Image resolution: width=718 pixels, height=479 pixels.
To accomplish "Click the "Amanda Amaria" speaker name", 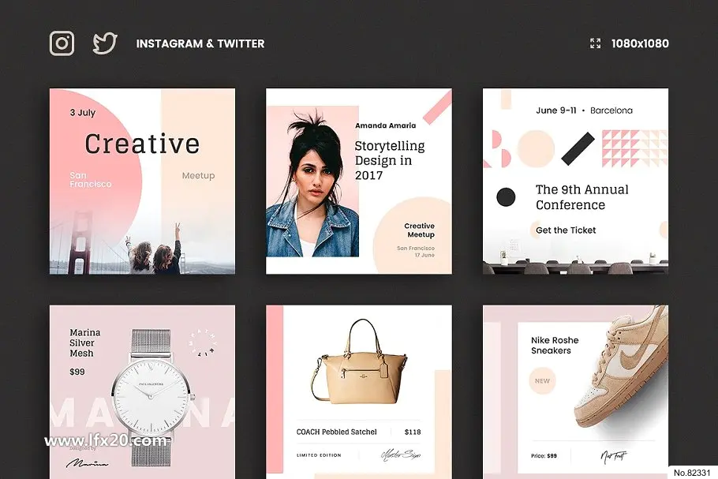I will [x=386, y=125].
